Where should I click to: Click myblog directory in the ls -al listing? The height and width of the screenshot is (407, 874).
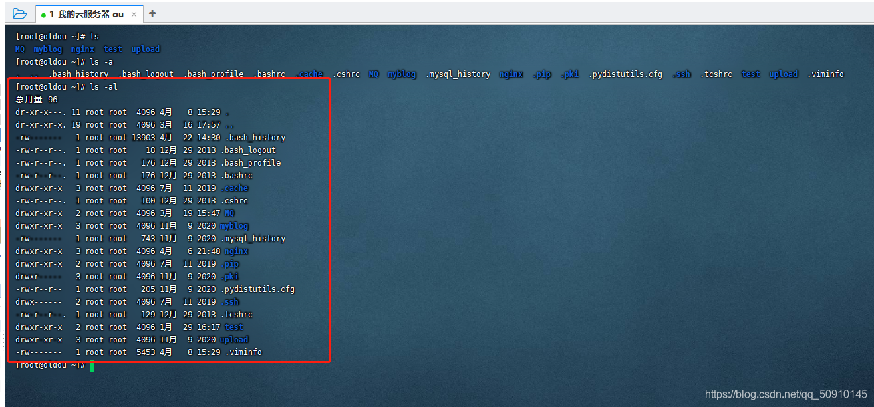point(234,226)
